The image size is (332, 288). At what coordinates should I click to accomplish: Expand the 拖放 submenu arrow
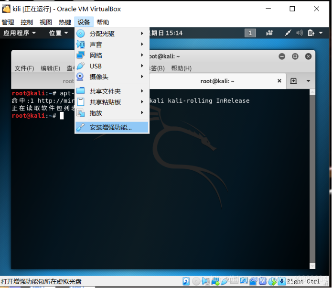click(x=142, y=112)
